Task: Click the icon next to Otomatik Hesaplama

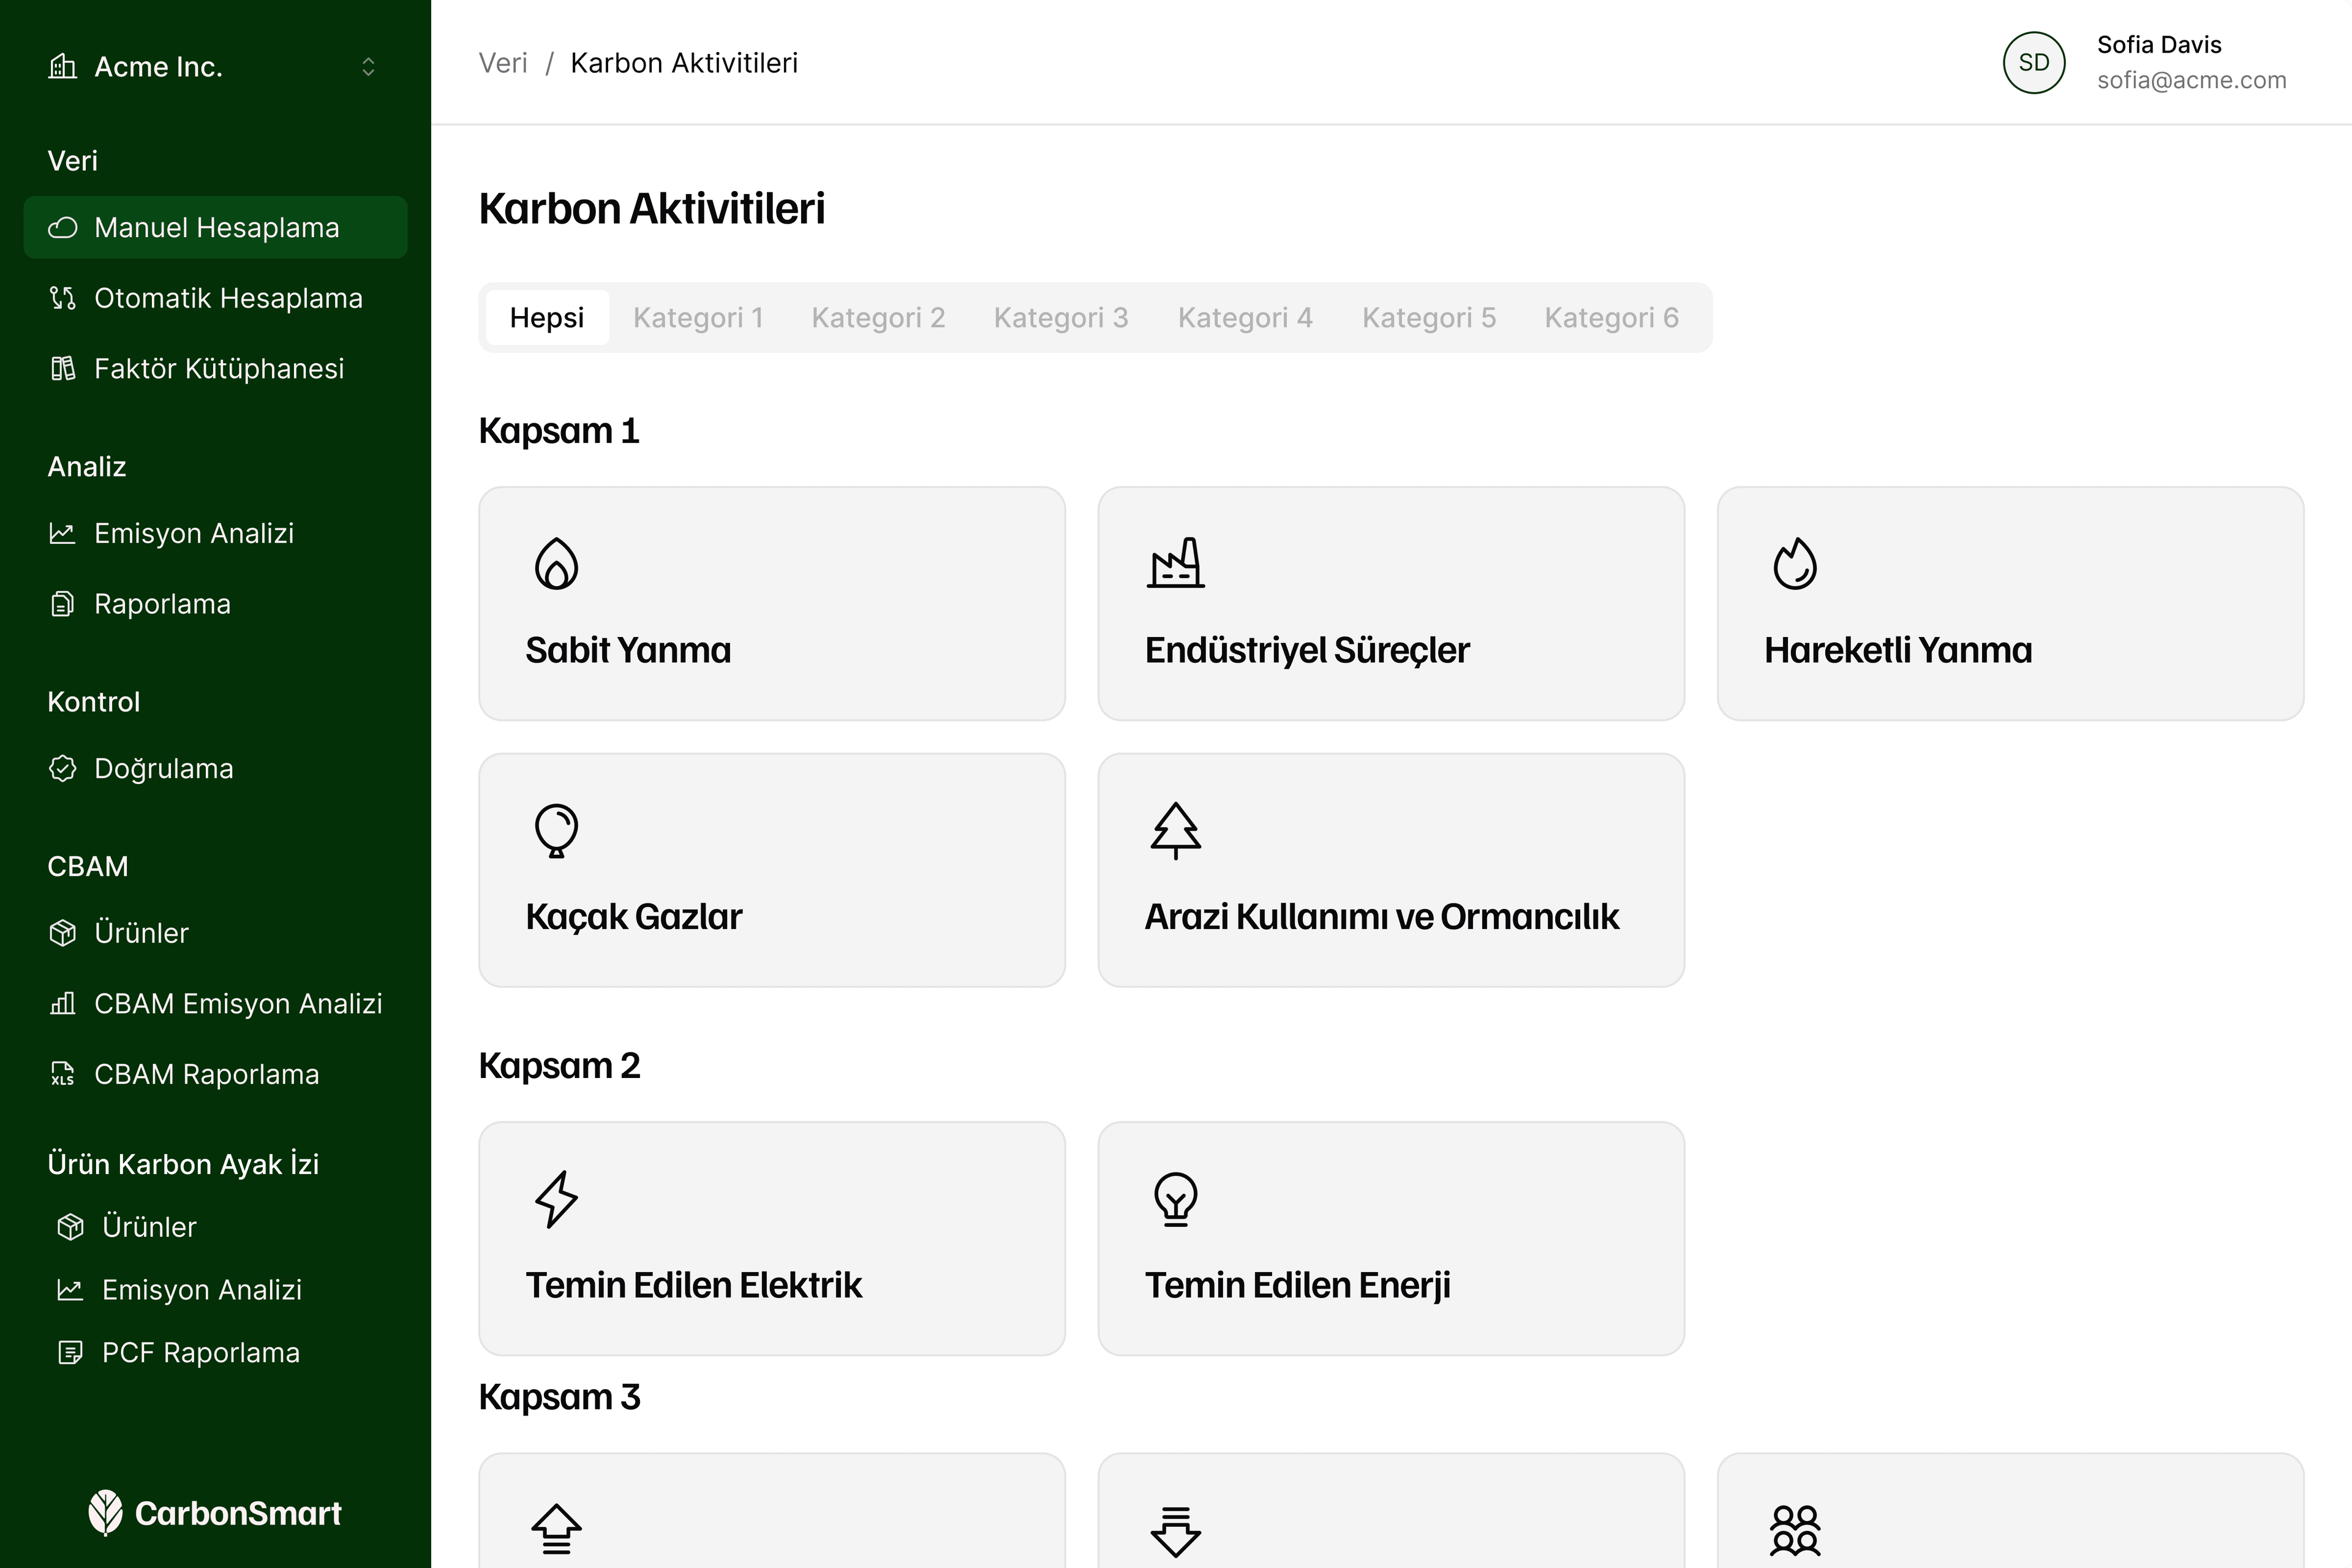Action: tap(62, 298)
